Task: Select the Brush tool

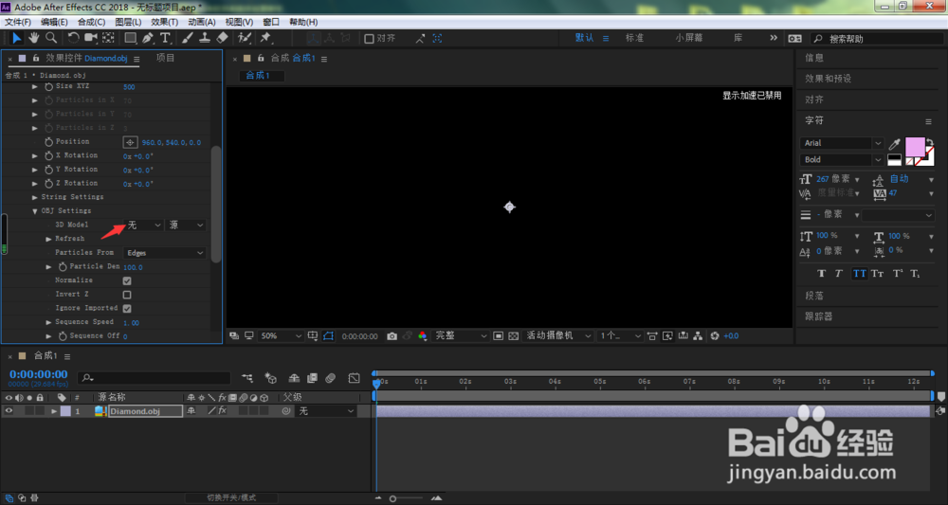Action: click(x=188, y=38)
